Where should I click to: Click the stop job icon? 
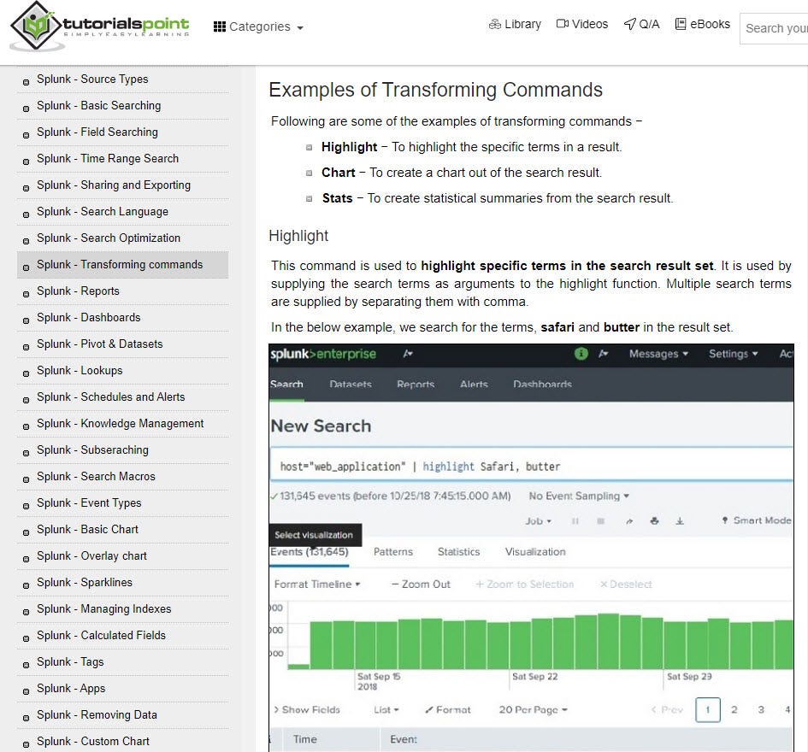[x=600, y=521]
